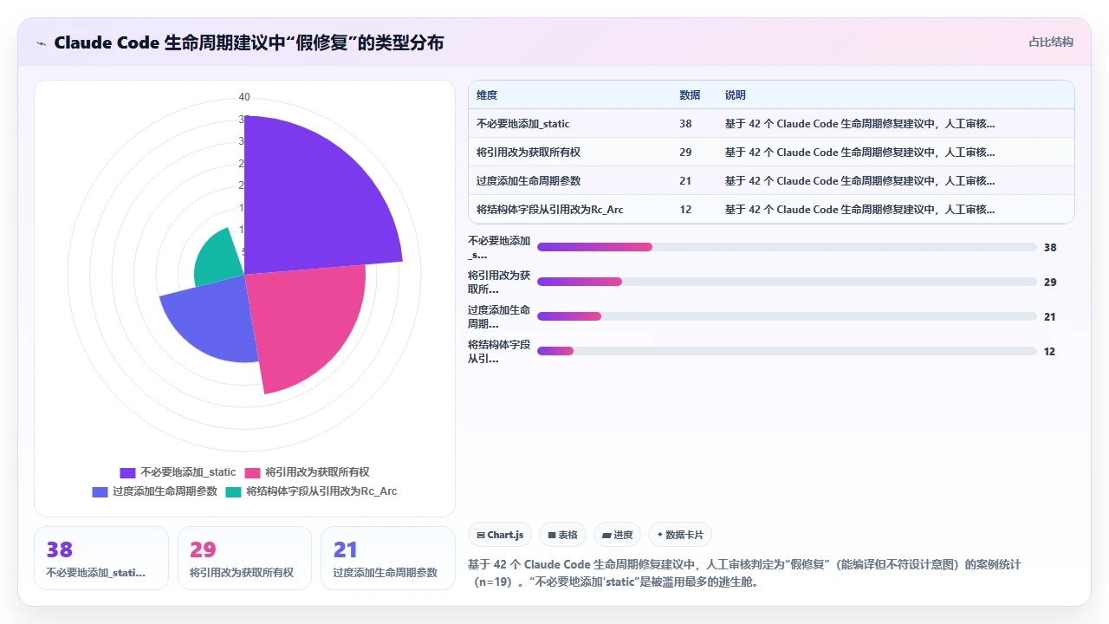The image size is (1109, 624).
Task: Click the 说明 description in the "将引用改为获取所有权" table row
Action: [x=860, y=153]
